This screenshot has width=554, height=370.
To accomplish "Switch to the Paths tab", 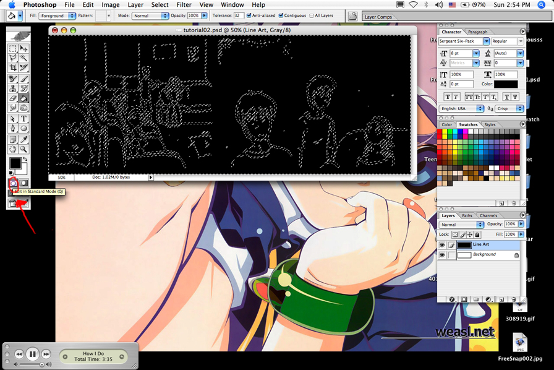I will 467,215.
